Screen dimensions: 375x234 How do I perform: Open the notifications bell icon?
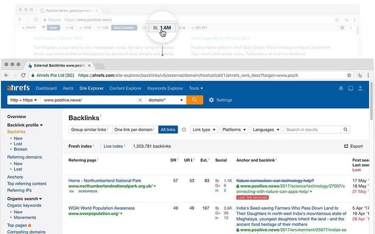point(341,88)
